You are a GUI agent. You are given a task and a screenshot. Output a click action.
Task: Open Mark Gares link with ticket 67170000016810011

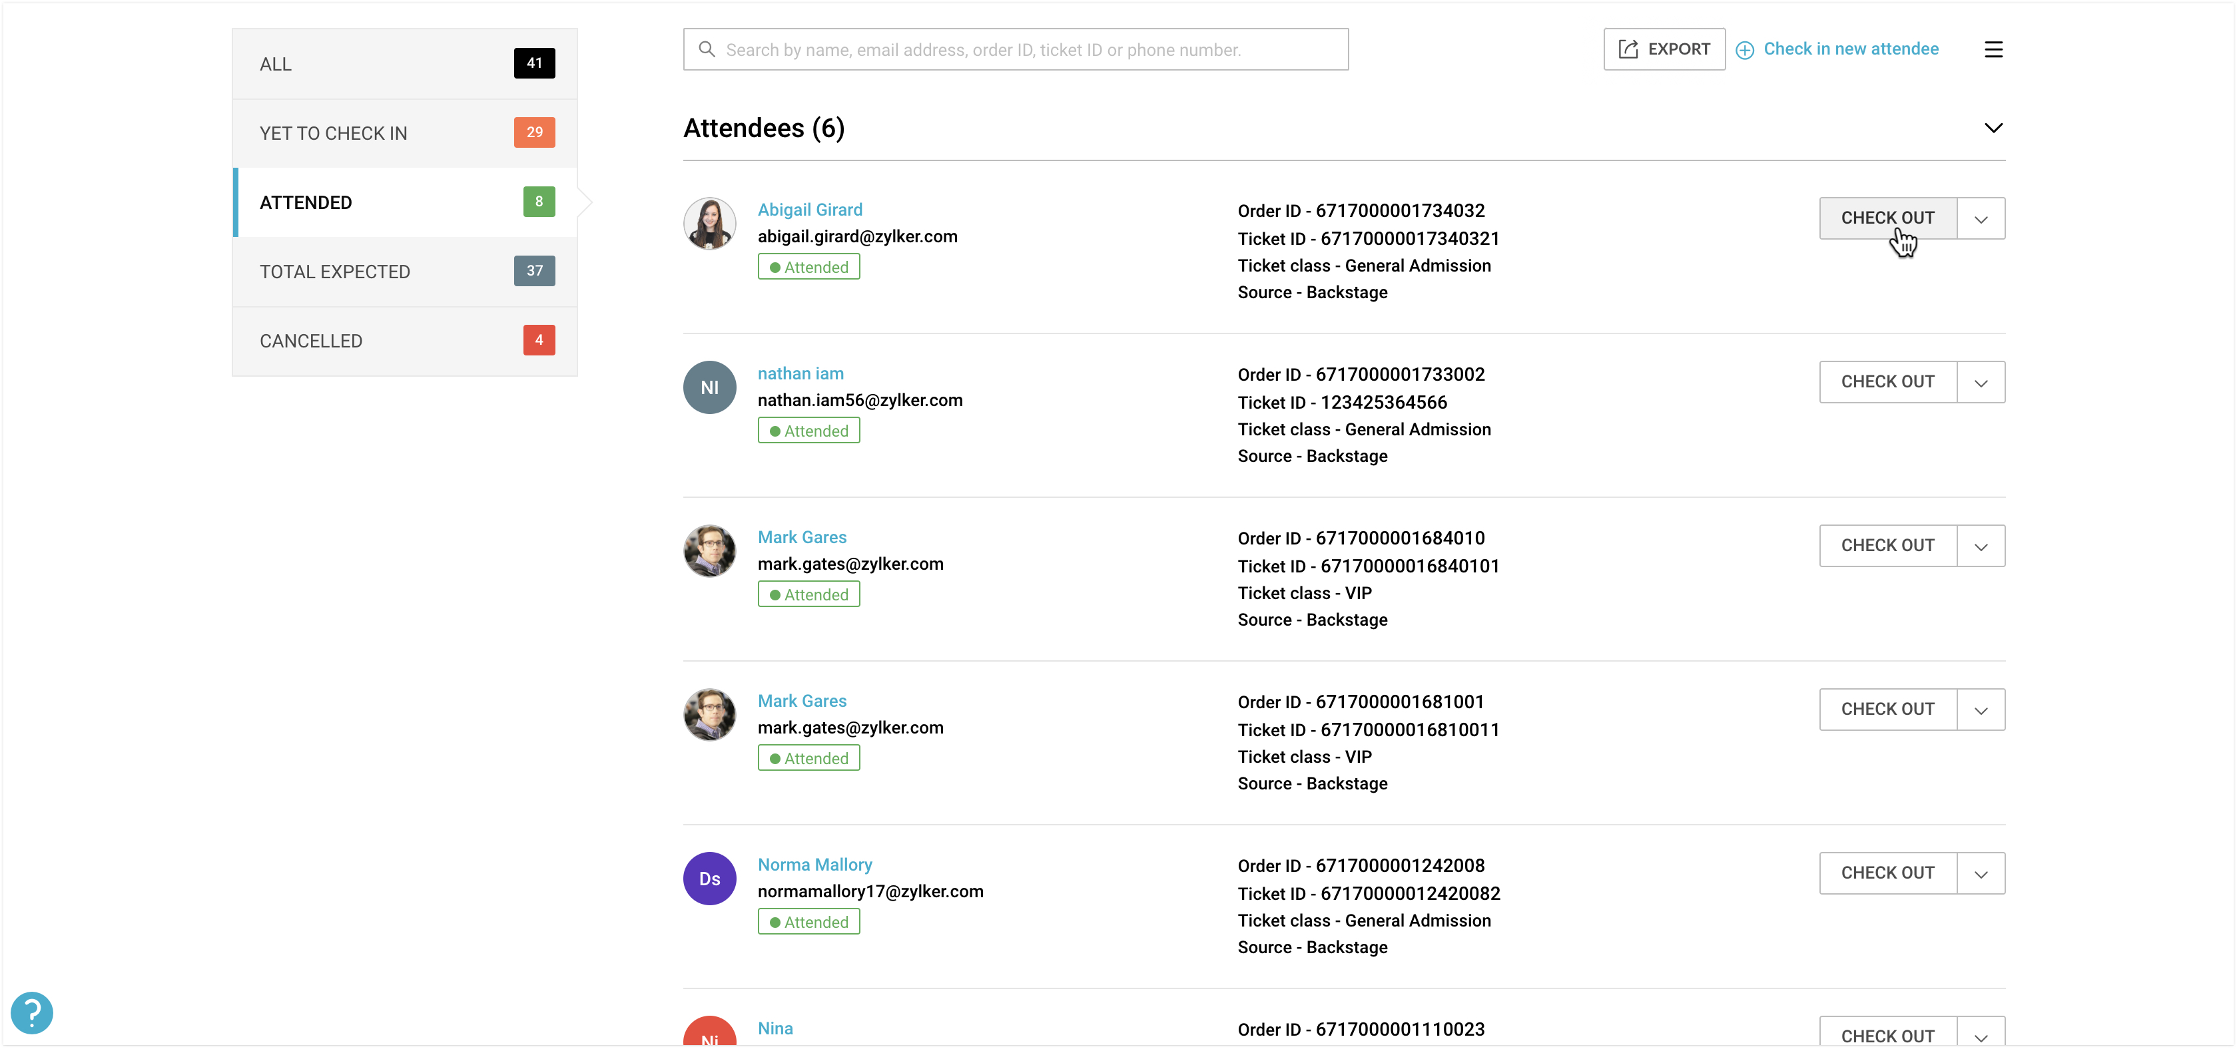pos(802,701)
